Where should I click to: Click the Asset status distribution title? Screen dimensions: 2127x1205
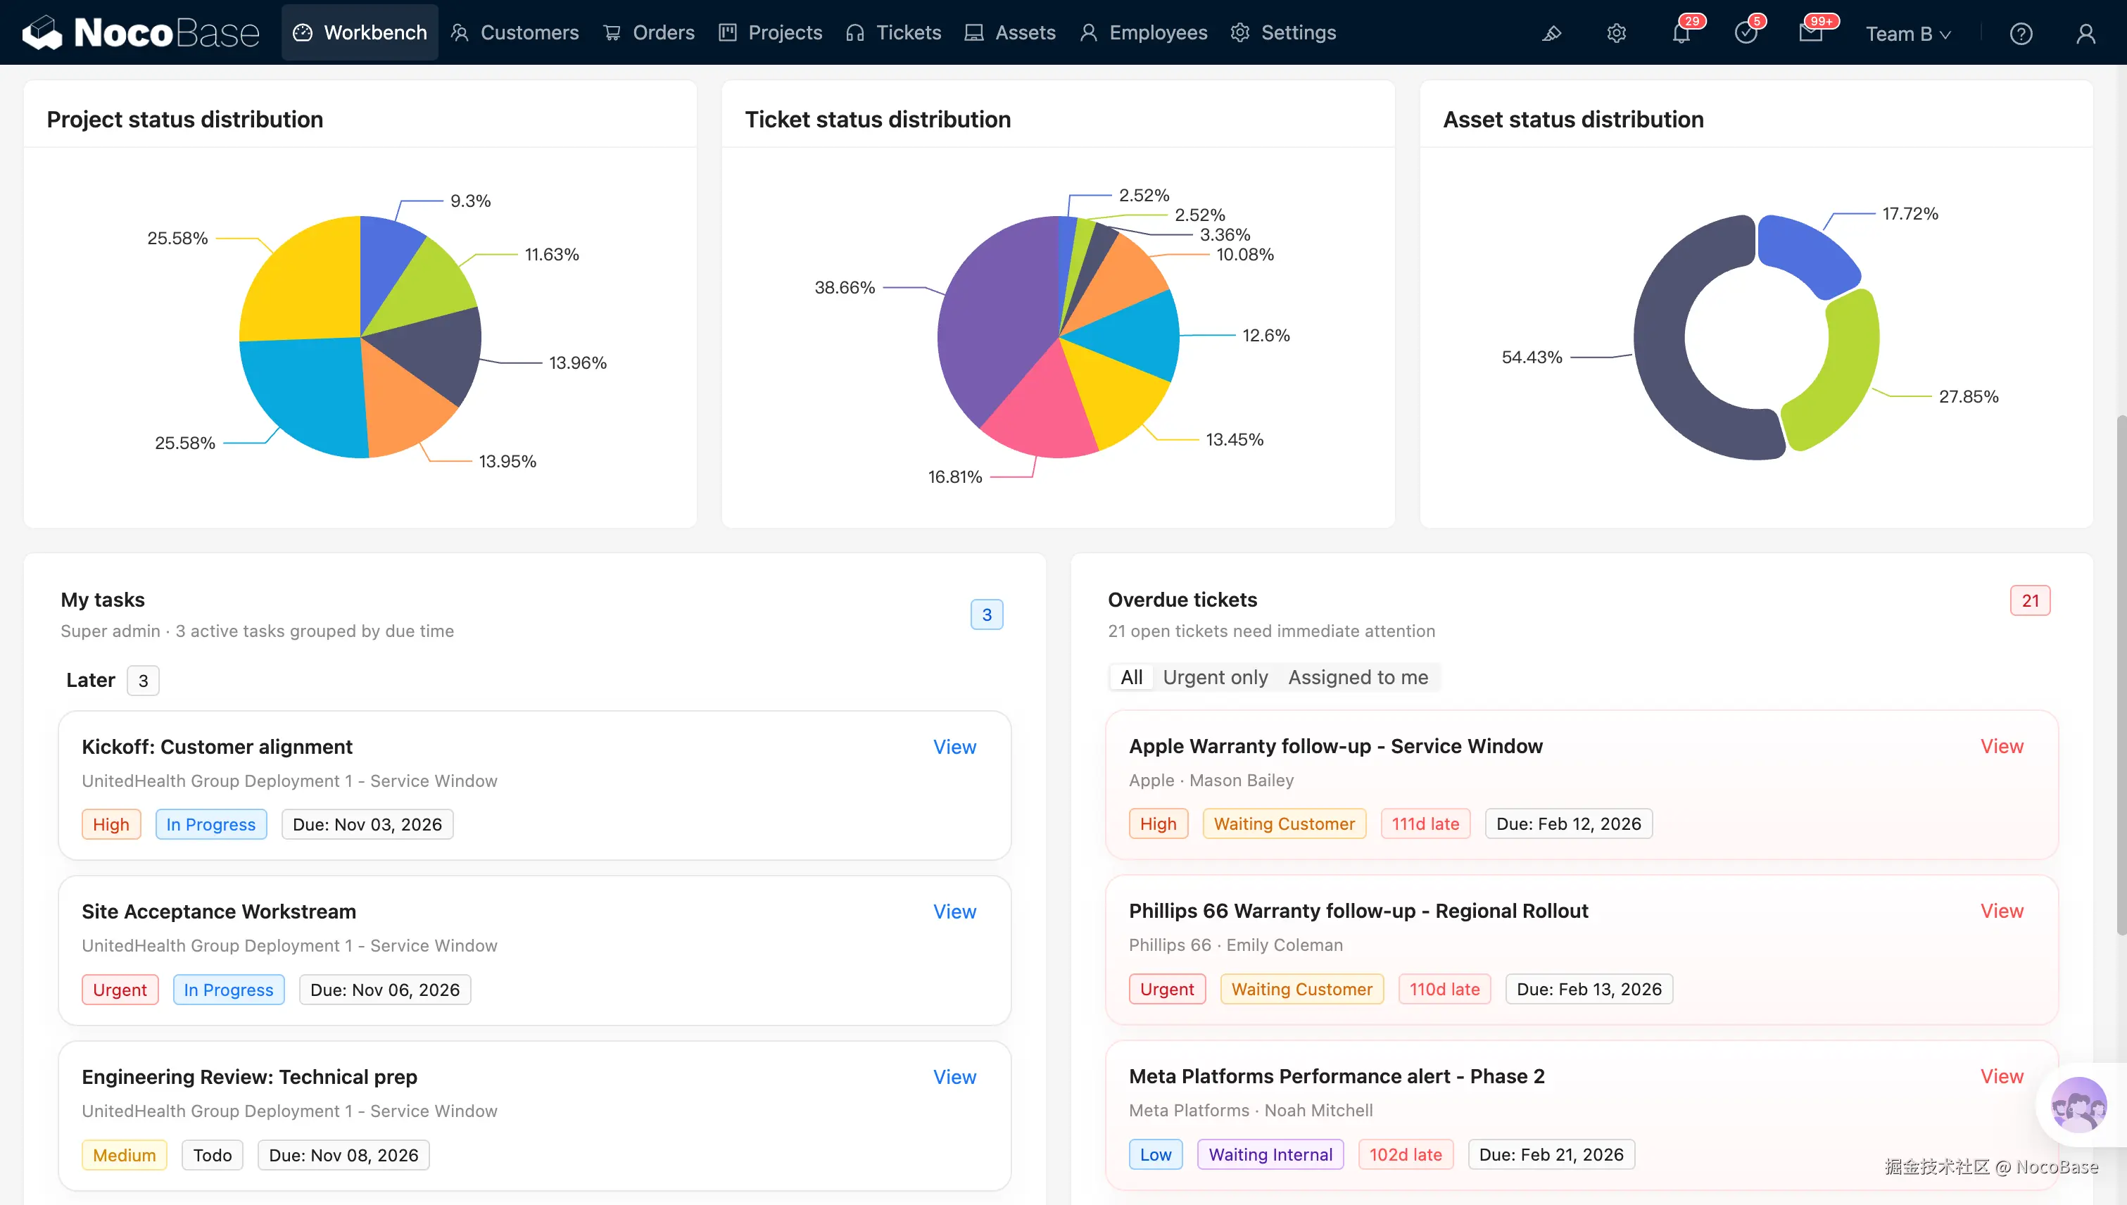pos(1573,119)
